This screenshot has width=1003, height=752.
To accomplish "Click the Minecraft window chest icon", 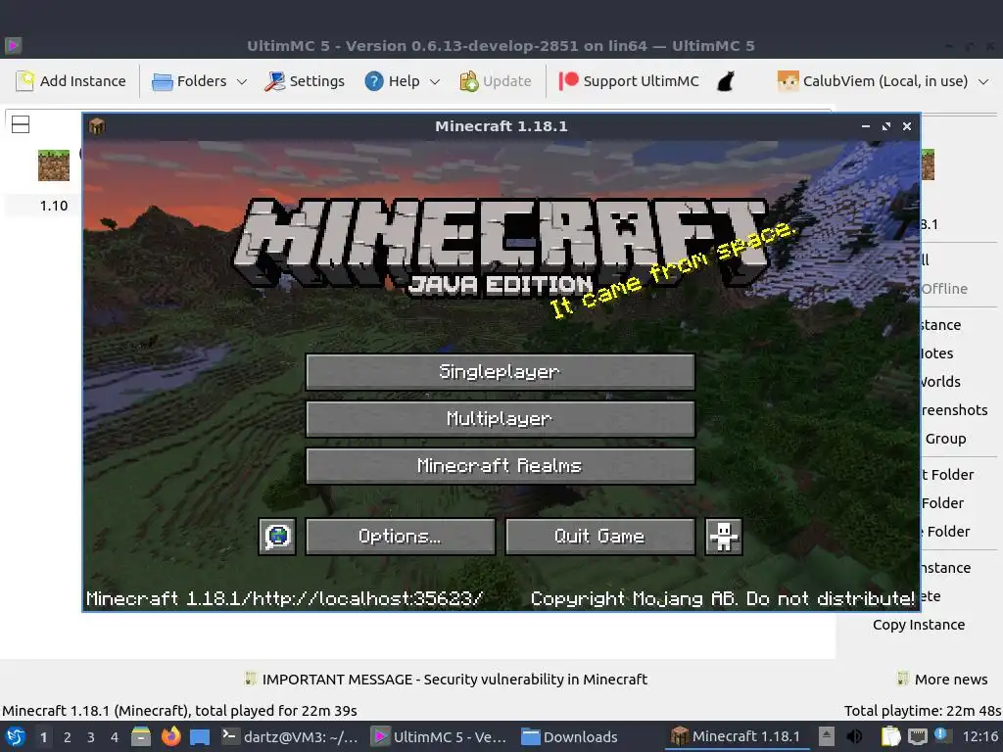I will tap(97, 126).
